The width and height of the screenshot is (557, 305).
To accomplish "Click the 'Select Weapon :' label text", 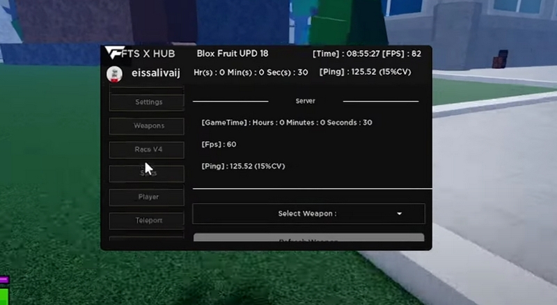I will tap(307, 214).
